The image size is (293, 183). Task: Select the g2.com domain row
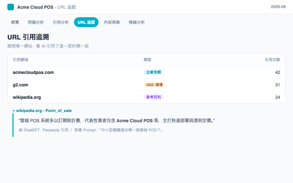(x=146, y=85)
